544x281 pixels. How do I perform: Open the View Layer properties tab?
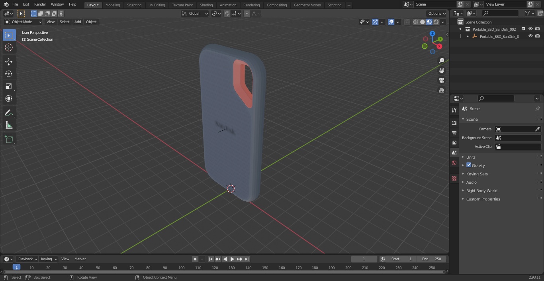(x=454, y=143)
